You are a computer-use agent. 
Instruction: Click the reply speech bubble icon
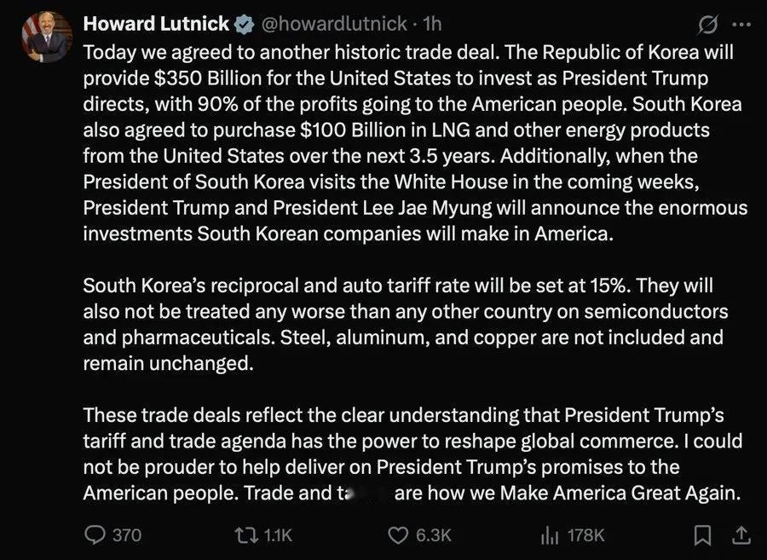point(95,534)
